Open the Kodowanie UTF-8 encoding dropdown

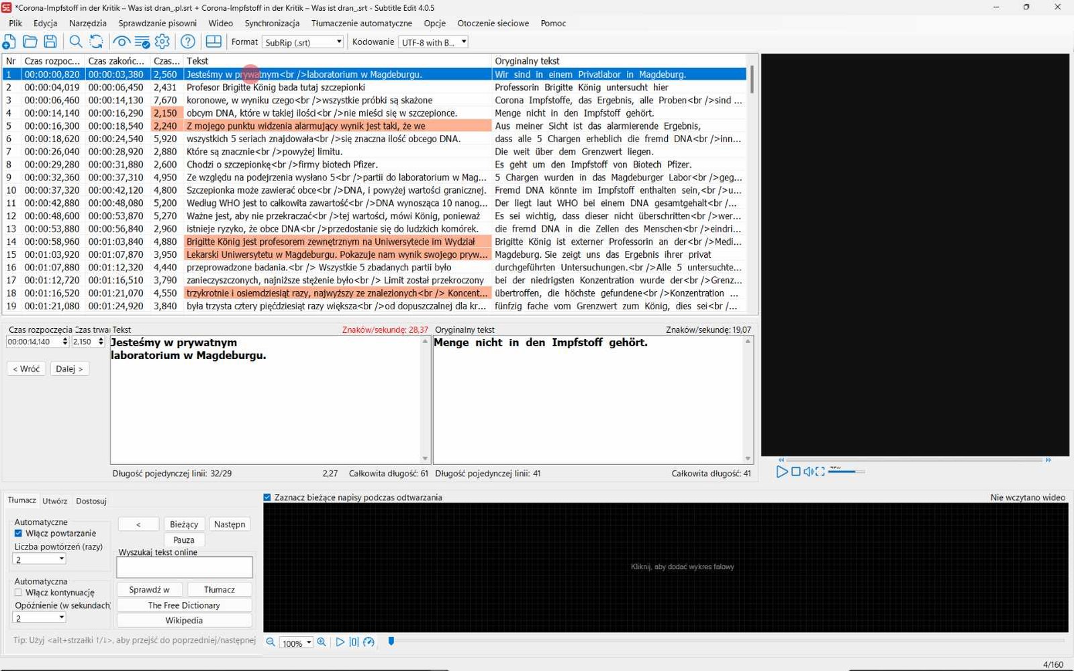pos(433,42)
